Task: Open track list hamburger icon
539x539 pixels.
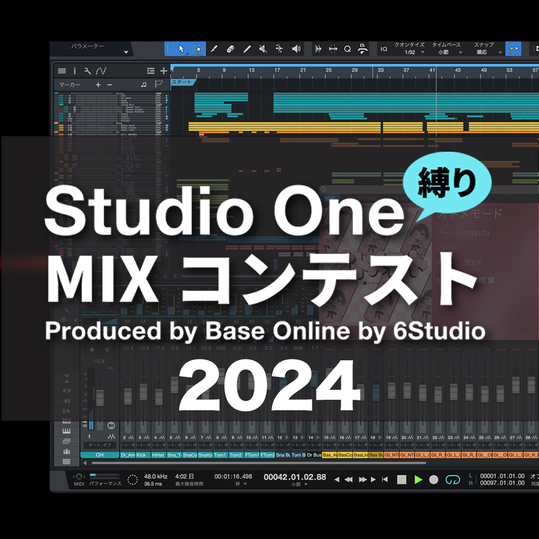Action: click(x=62, y=71)
